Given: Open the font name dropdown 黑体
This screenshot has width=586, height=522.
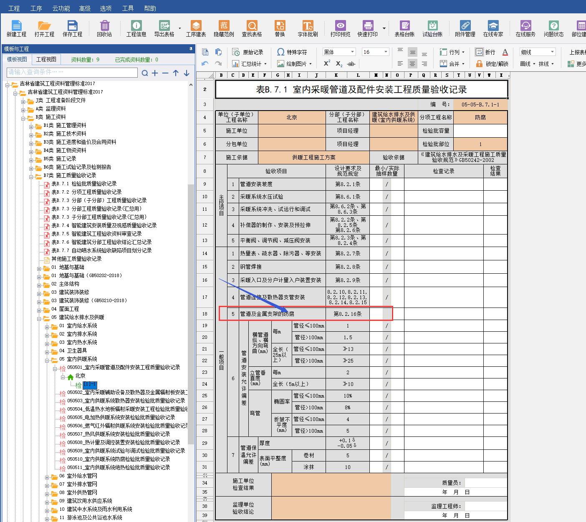Looking at the screenshot, I should point(339,52).
